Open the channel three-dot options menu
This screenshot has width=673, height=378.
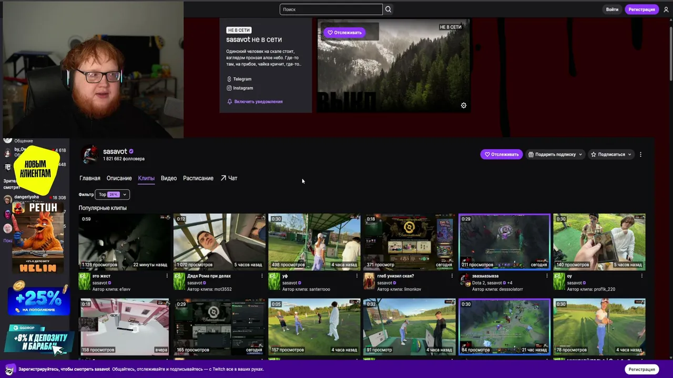[x=640, y=154]
